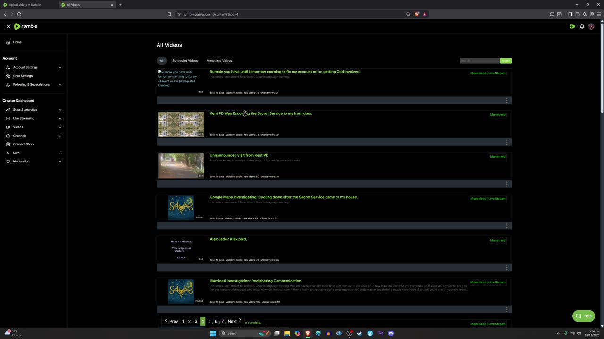Go to the Next page of videos
Image resolution: width=604 pixels, height=339 pixels.
point(235,321)
